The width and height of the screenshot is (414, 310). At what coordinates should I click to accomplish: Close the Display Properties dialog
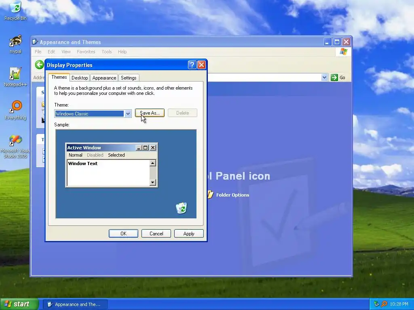coord(201,65)
